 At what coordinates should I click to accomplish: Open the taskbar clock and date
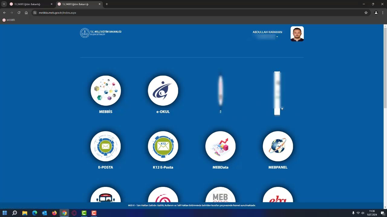[372, 213]
